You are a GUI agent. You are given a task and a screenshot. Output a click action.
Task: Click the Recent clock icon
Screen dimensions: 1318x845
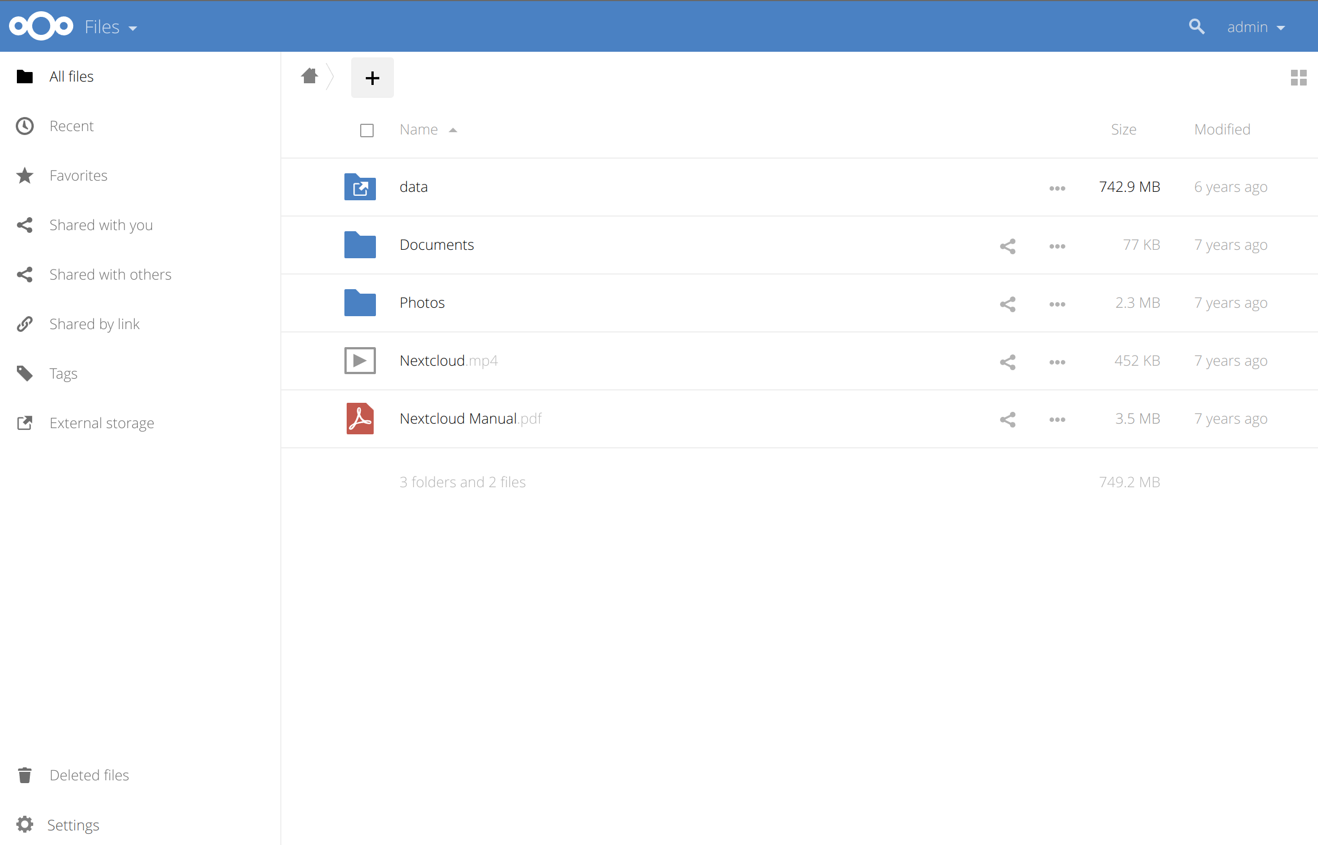25,126
